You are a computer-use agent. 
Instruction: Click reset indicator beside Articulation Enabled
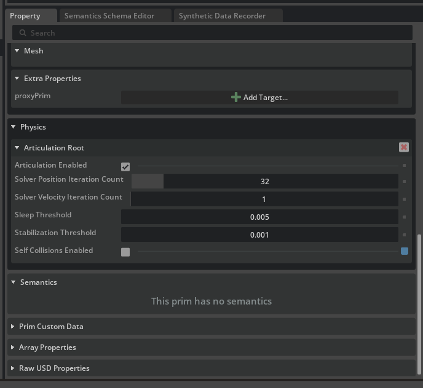[404, 166]
